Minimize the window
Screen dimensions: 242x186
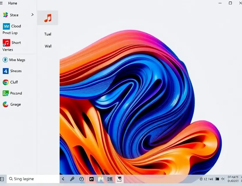[220, 3]
